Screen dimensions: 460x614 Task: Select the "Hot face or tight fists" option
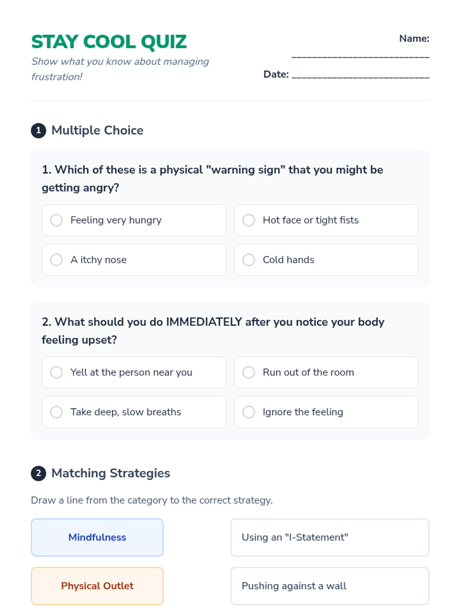click(326, 220)
